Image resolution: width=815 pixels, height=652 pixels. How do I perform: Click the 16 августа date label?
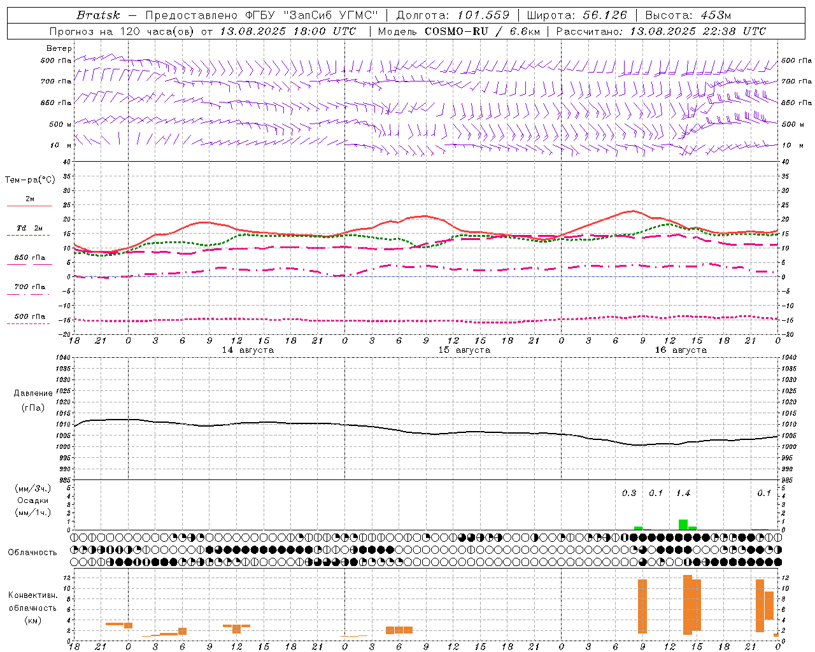(x=681, y=350)
